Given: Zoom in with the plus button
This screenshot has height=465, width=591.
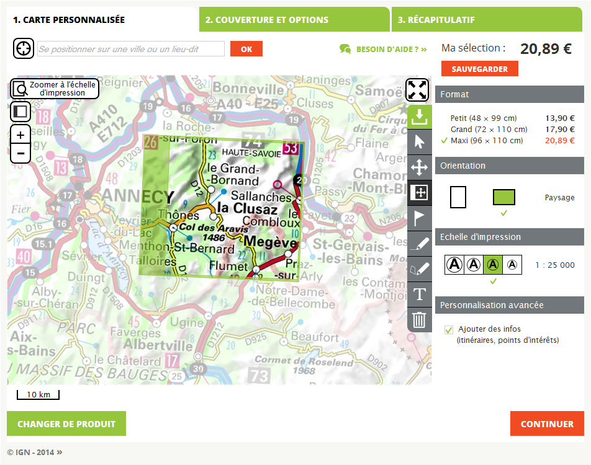Looking at the screenshot, I should (x=20, y=135).
